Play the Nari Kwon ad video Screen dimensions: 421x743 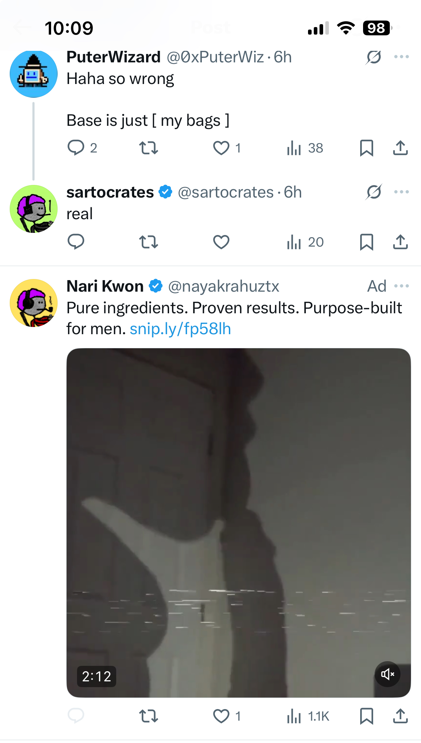point(238,523)
